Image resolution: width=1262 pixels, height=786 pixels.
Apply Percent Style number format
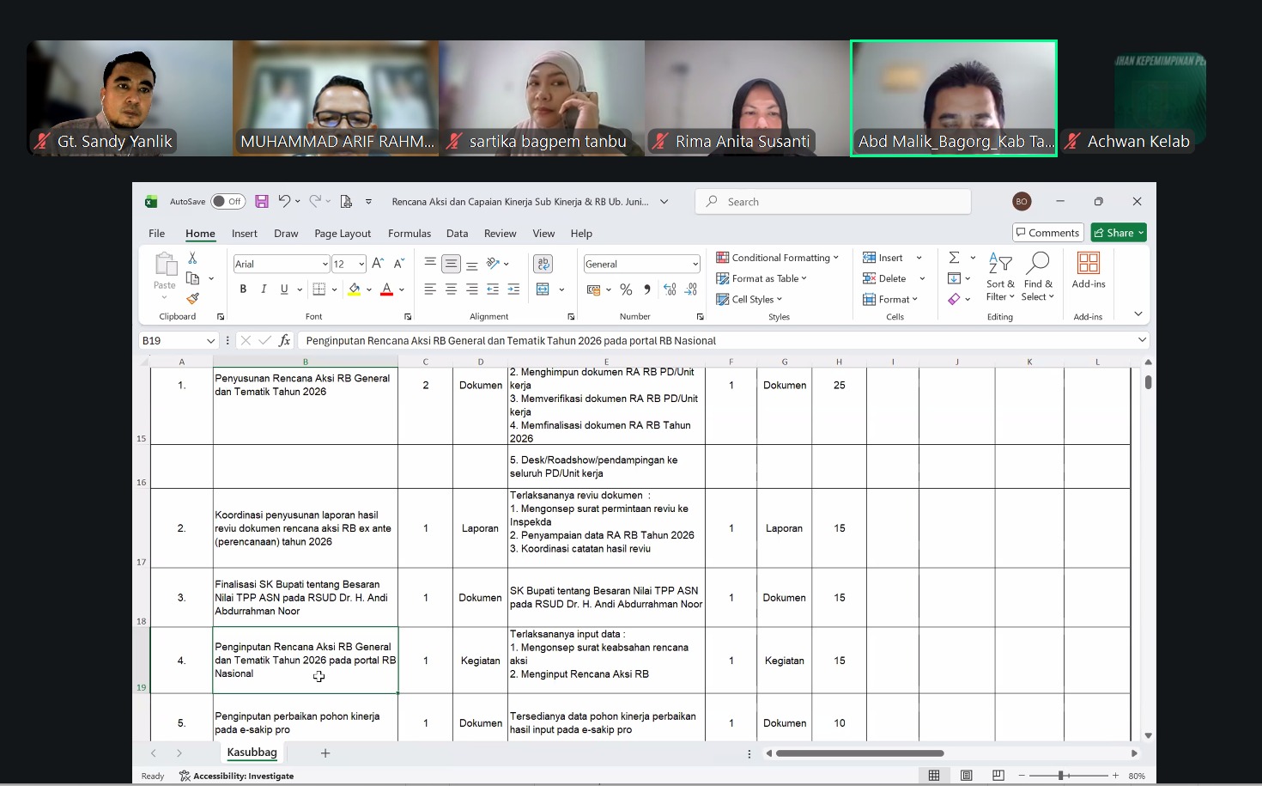click(x=626, y=289)
